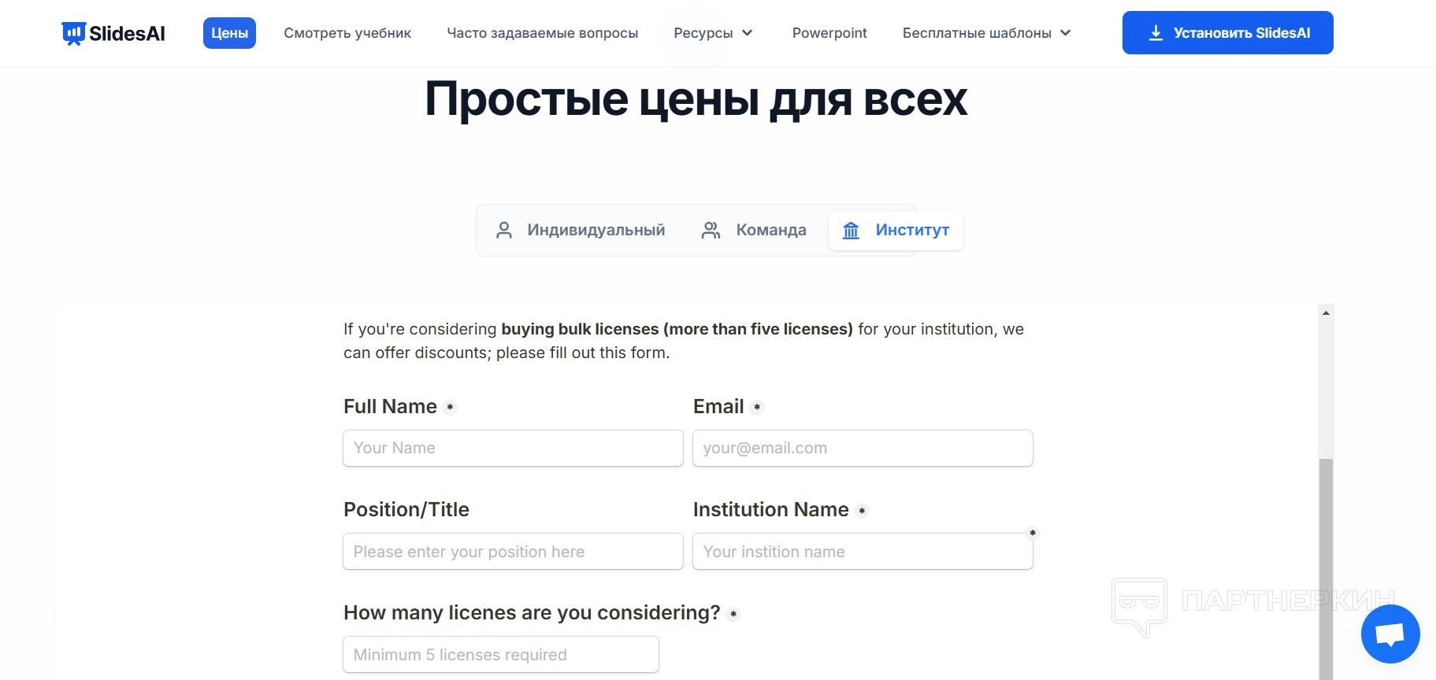Click the two-person Team icon
The height and width of the screenshot is (680, 1436).
[x=711, y=230]
